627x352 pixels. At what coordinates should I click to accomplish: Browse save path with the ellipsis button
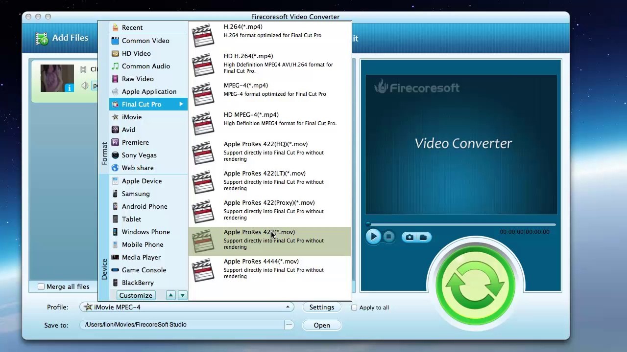[289, 325]
